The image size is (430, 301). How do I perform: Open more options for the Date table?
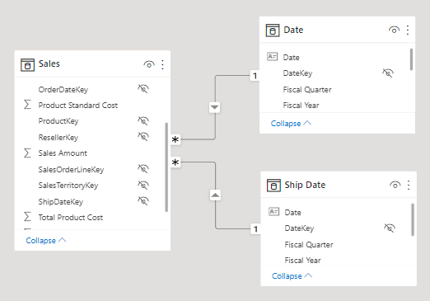tap(408, 30)
